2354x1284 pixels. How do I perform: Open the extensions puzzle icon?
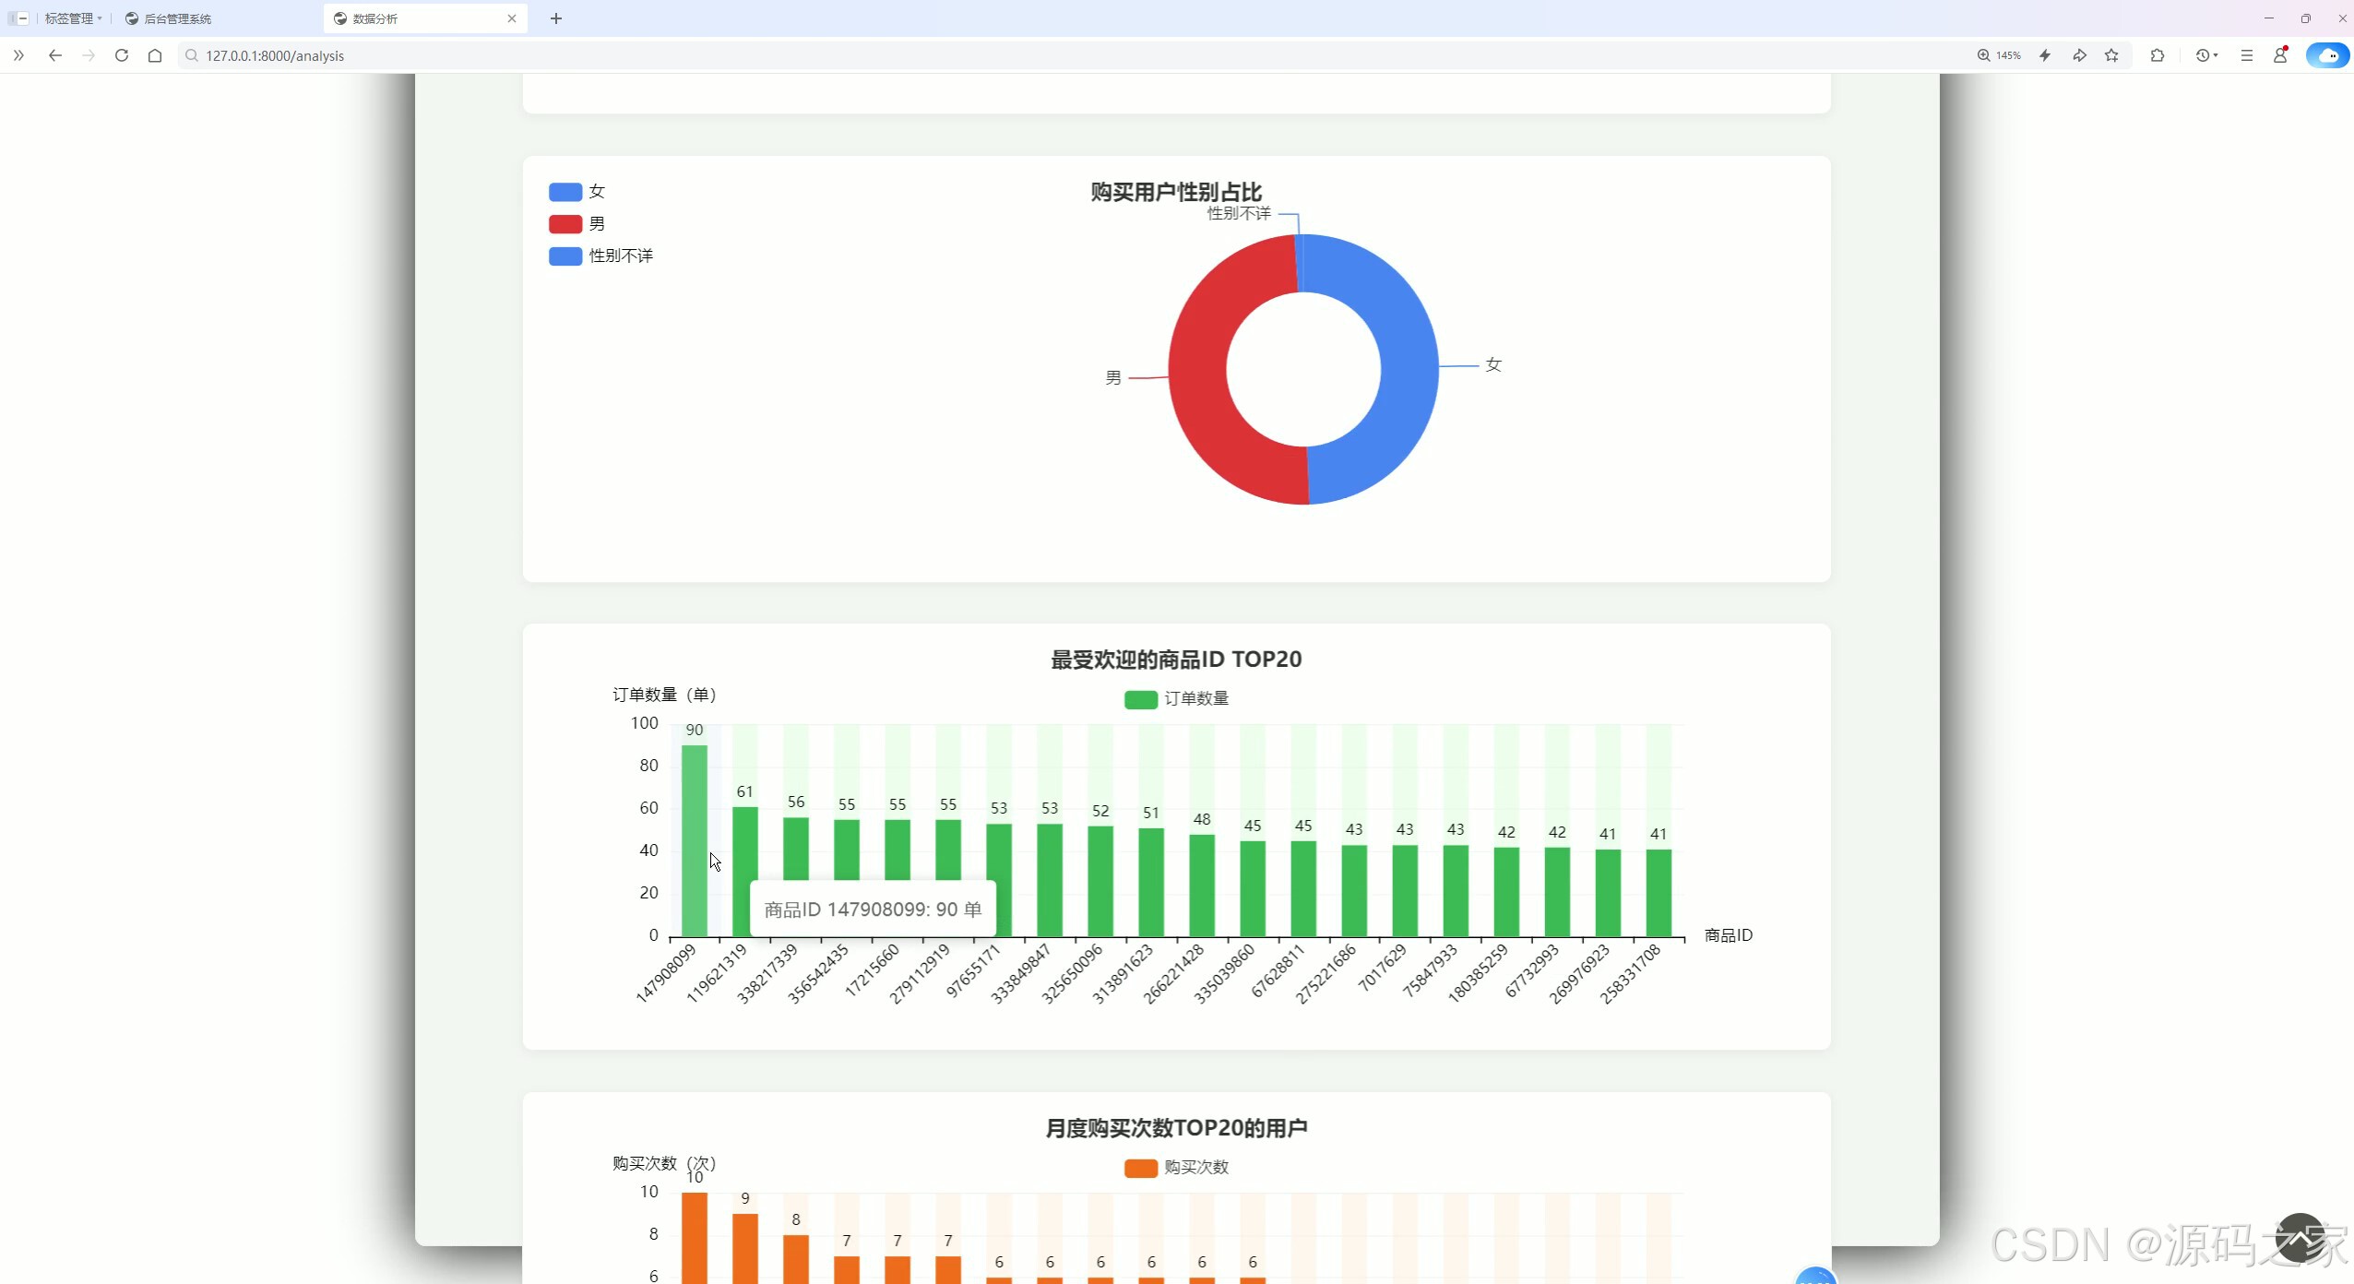pyautogui.click(x=2157, y=55)
